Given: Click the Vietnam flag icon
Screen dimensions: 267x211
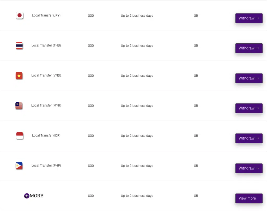Looking at the screenshot, I should [x=19, y=76].
